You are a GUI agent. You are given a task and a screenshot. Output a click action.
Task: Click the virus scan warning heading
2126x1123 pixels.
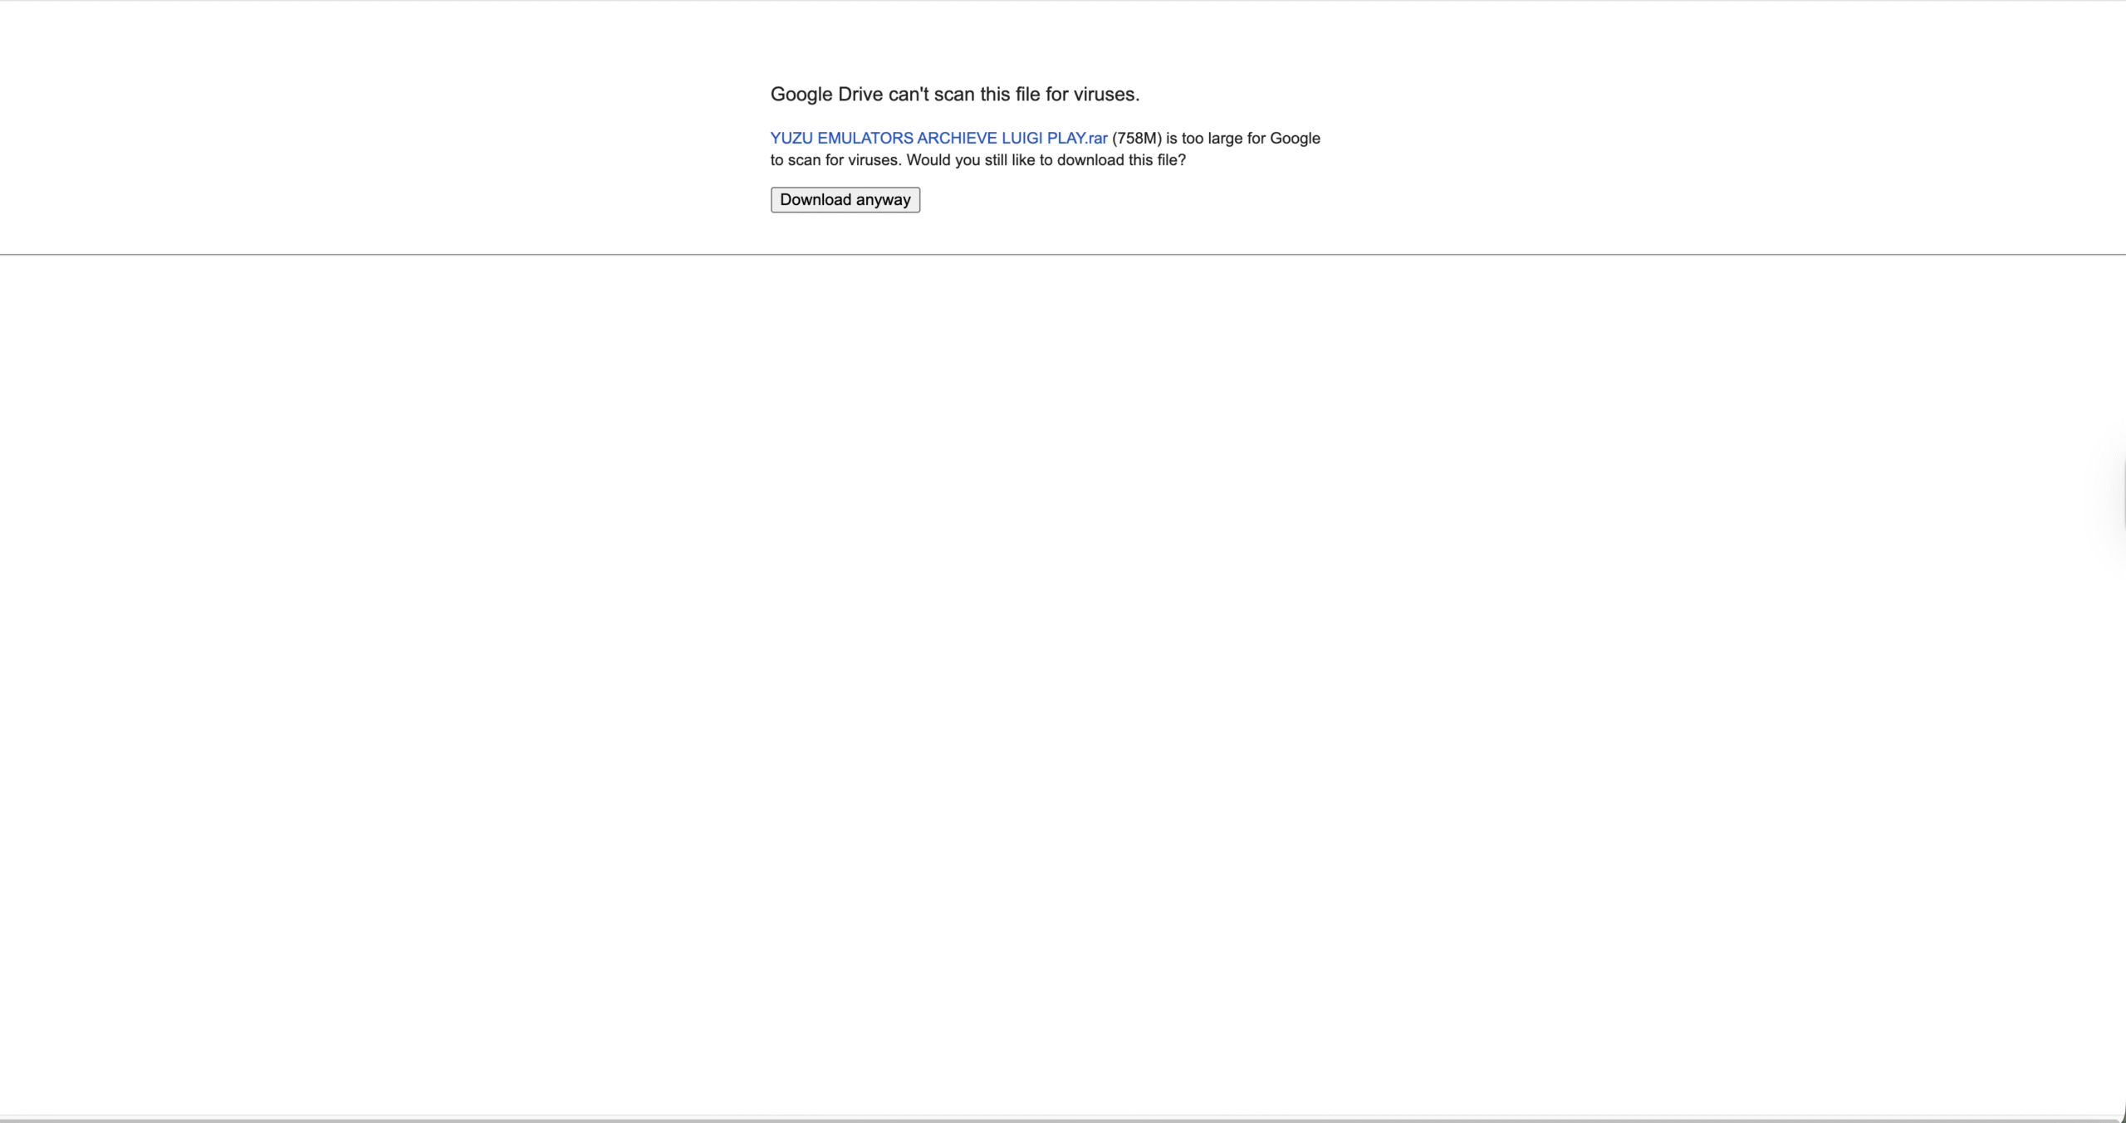(x=954, y=95)
